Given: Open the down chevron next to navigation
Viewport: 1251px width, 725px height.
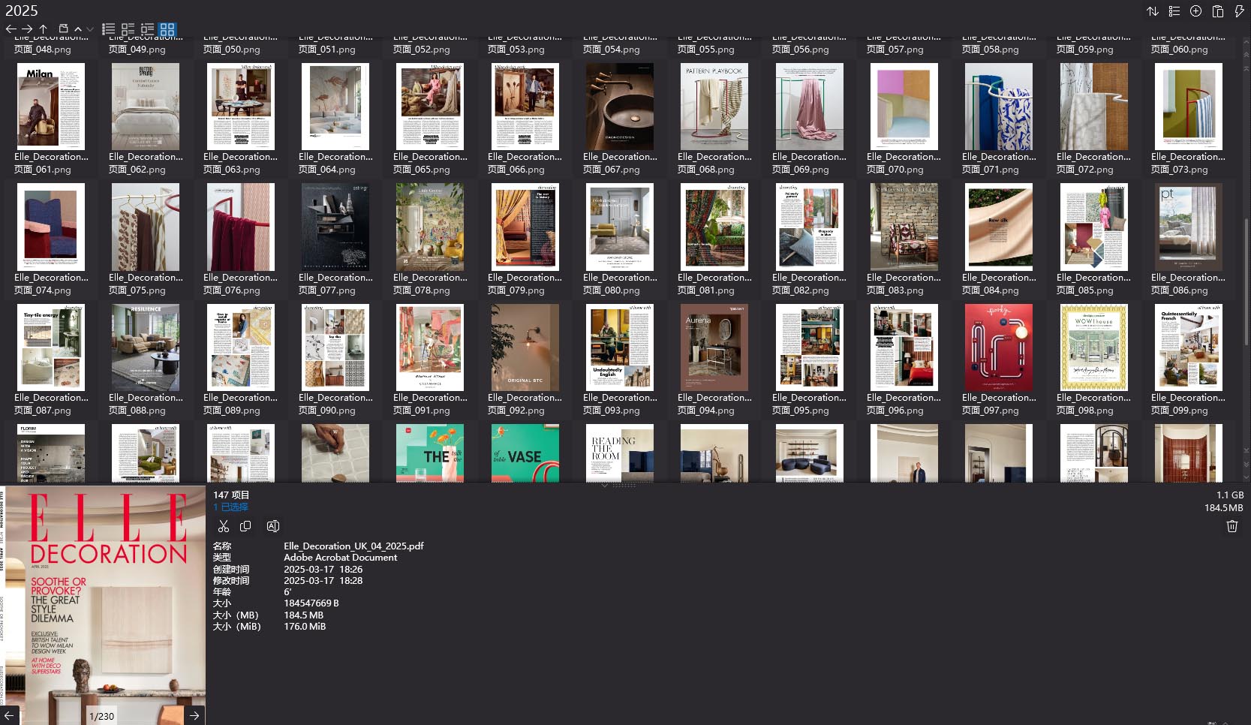Looking at the screenshot, I should click(x=90, y=29).
